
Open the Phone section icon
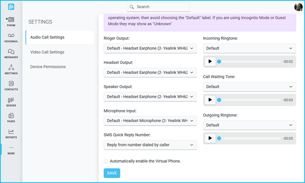coord(11,20)
